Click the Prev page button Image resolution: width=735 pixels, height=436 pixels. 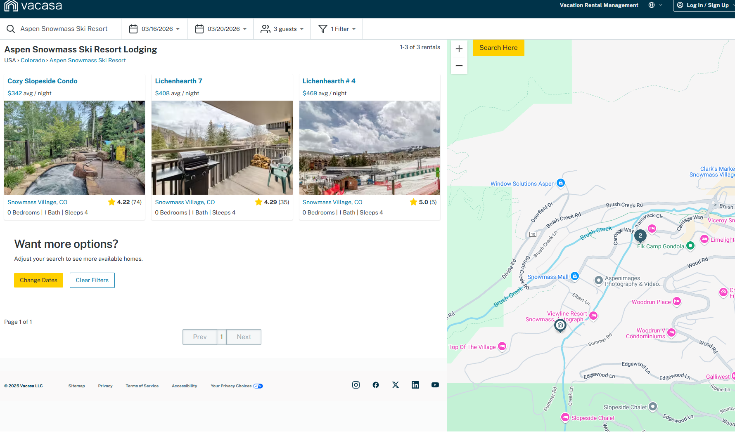(x=200, y=337)
